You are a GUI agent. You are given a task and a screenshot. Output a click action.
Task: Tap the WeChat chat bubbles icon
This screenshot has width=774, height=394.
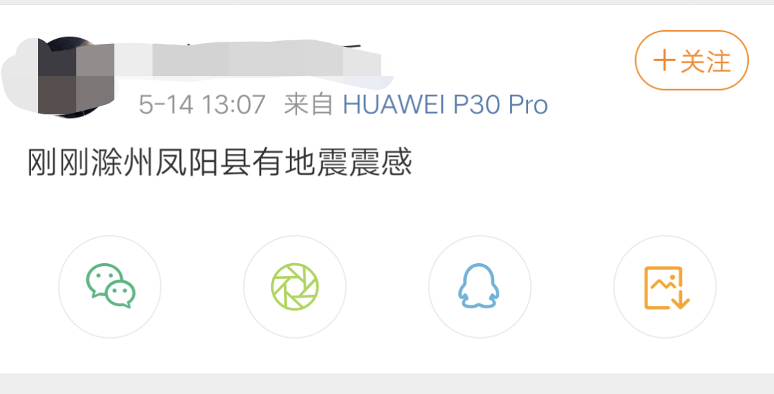pos(111,286)
